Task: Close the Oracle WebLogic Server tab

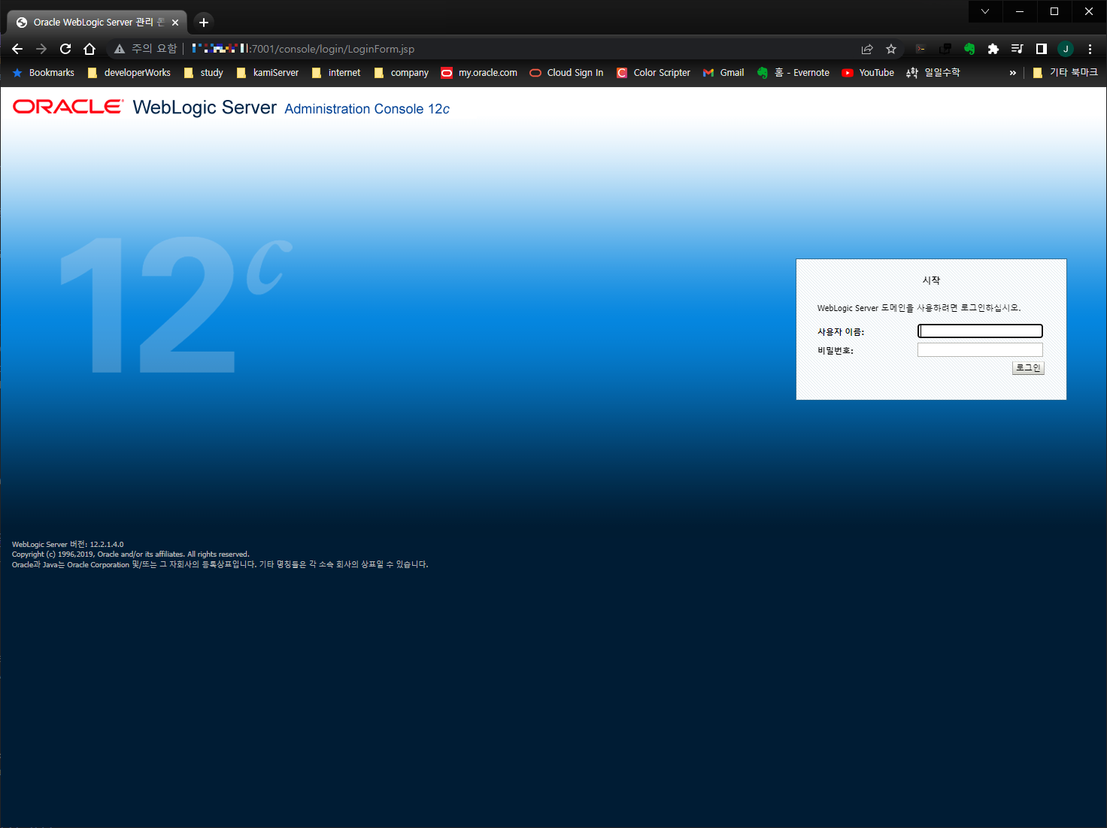Action: [x=175, y=23]
